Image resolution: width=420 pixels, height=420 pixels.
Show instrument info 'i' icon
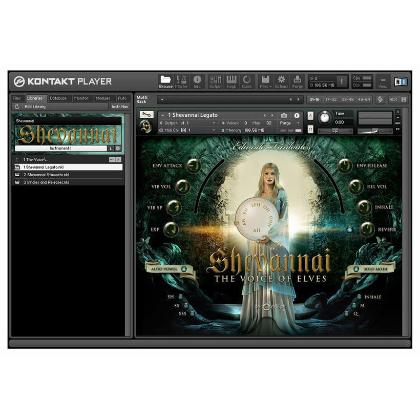click(297, 115)
